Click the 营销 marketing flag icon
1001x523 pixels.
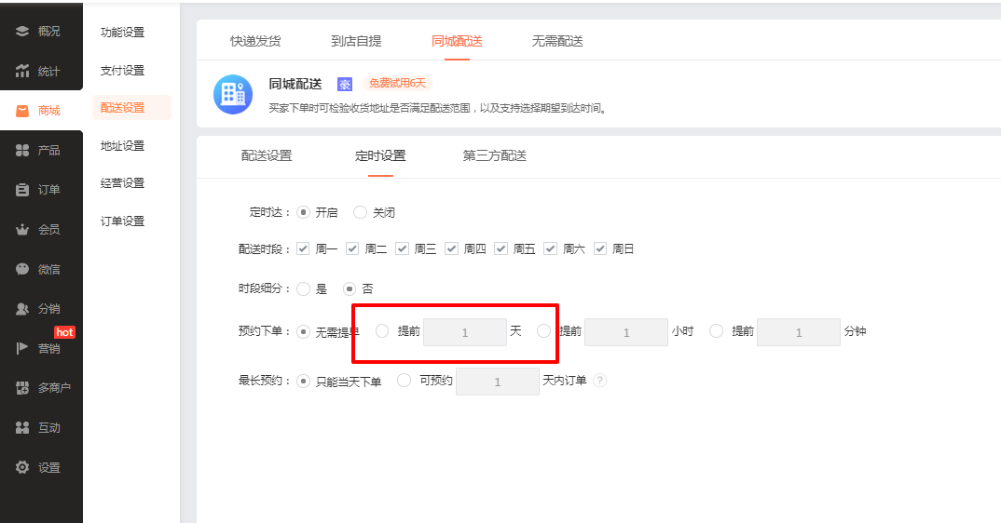(x=22, y=348)
